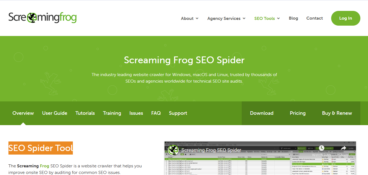Open the video title Screaming Frog SEO Spider
The image size is (368, 175).
tap(211, 150)
